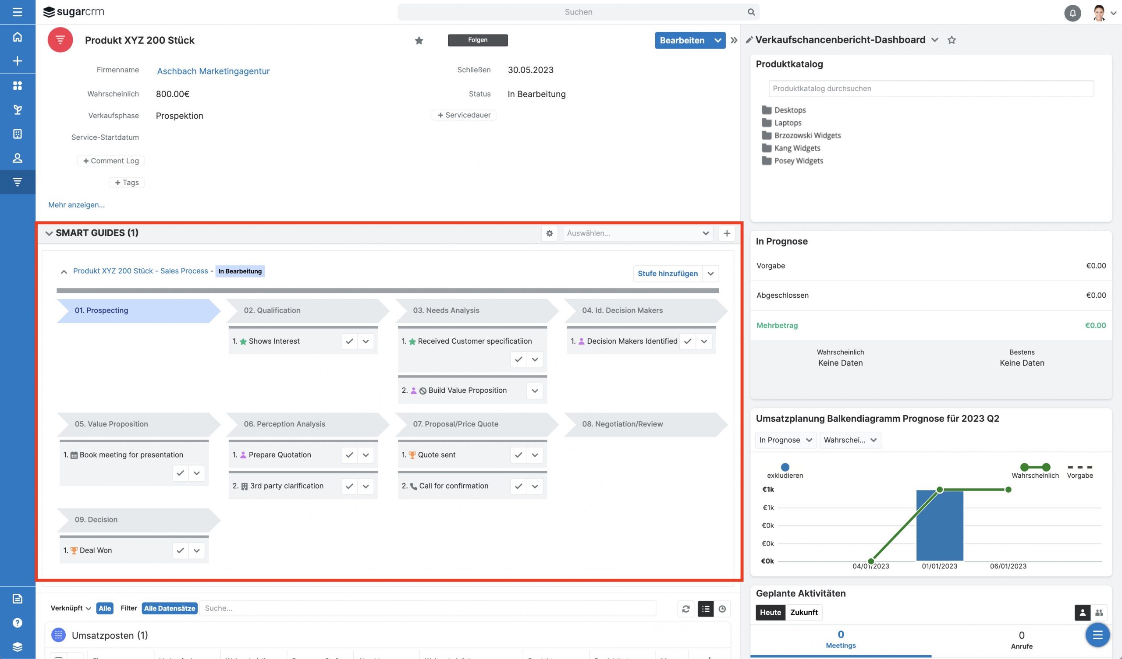
Task: Click the Produktkatalog durchsuchen search field
Action: pyautogui.click(x=930, y=88)
